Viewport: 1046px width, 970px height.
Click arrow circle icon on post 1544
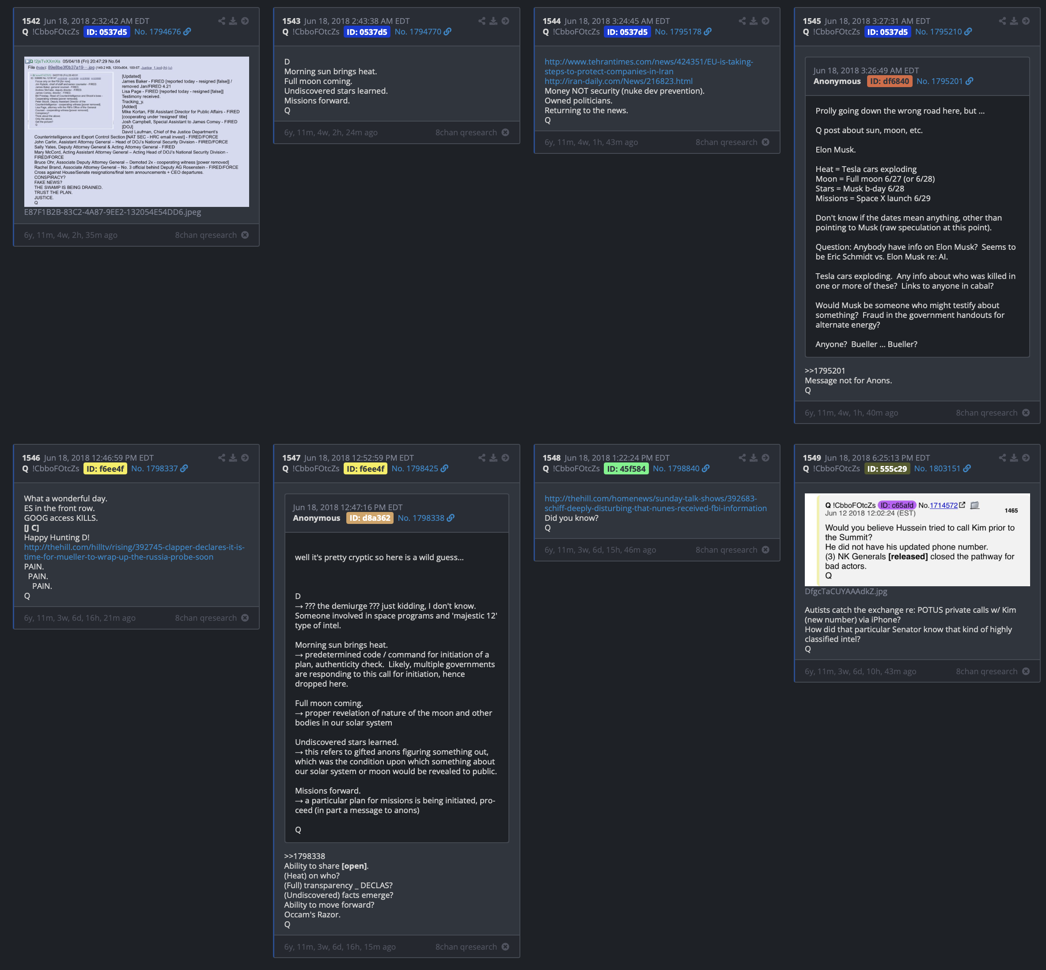pyautogui.click(x=766, y=21)
